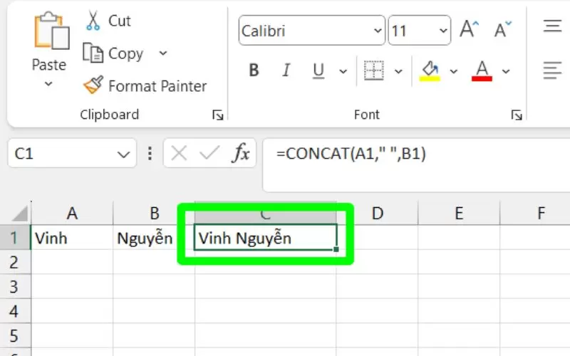Click the Paste clipboard icon
This screenshot has width=570, height=356.
click(51, 31)
